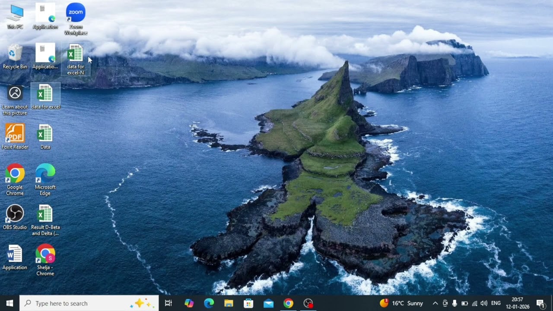553x311 pixels.
Task: Open the Mail app from taskbar
Action: (268, 303)
